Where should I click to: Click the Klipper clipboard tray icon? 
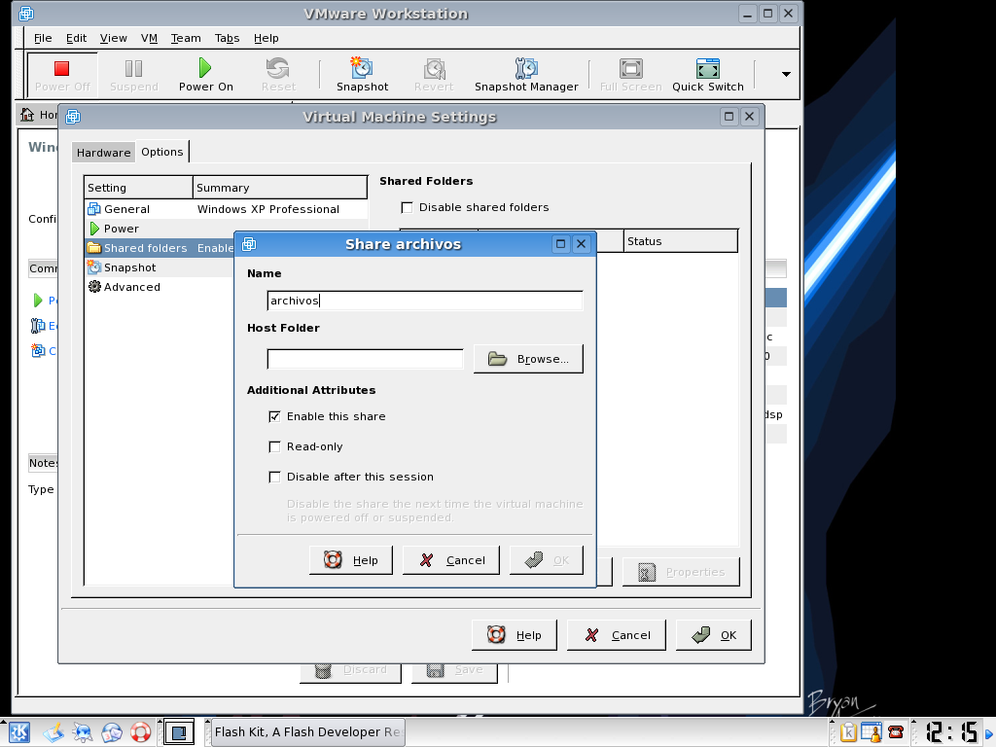[848, 732]
